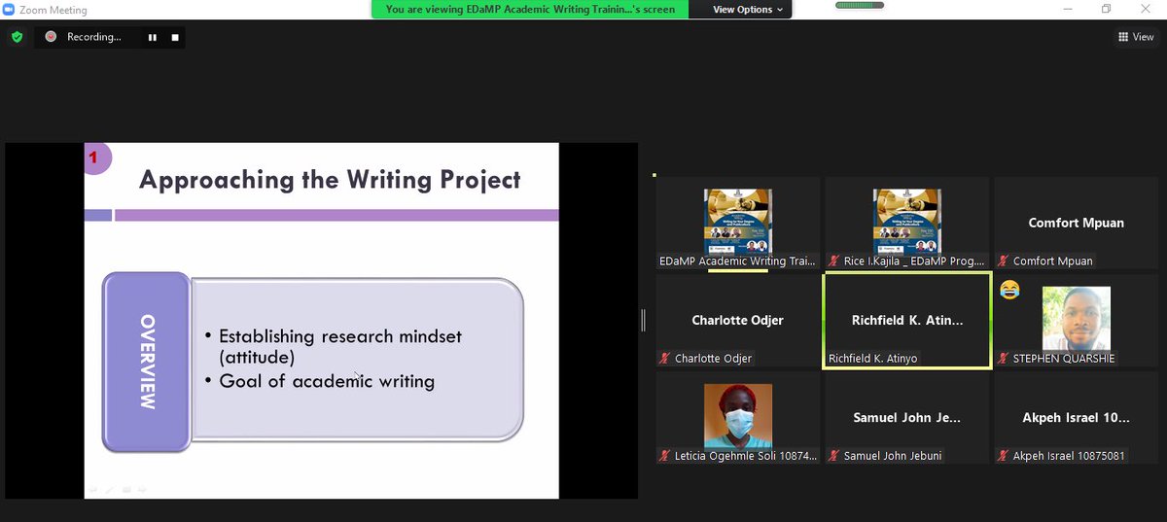Click laughing emoji reaction on Stephen's tile
The width and height of the screenshot is (1167, 522).
[1009, 289]
